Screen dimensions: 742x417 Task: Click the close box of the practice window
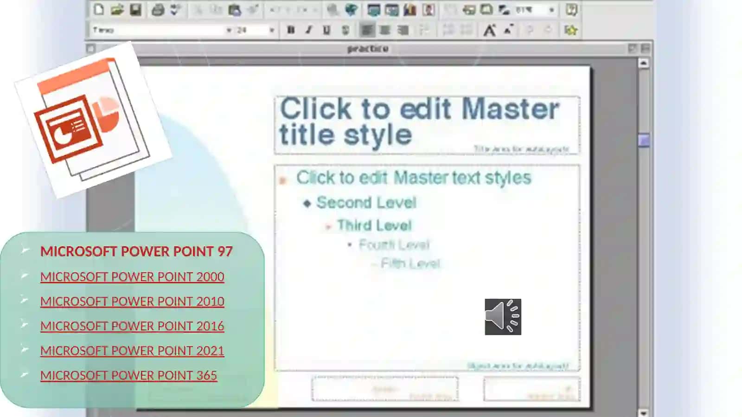pyautogui.click(x=91, y=48)
